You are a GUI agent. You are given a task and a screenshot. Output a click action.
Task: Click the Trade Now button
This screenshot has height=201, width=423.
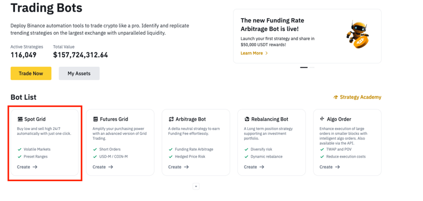(31, 73)
